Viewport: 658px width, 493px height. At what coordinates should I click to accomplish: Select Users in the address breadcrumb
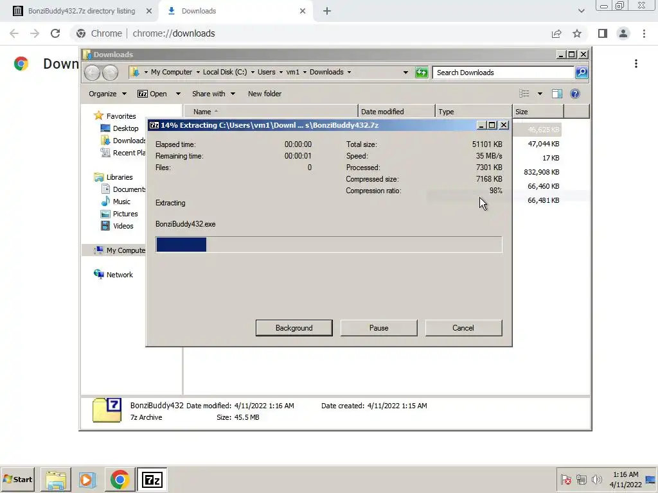pos(267,72)
